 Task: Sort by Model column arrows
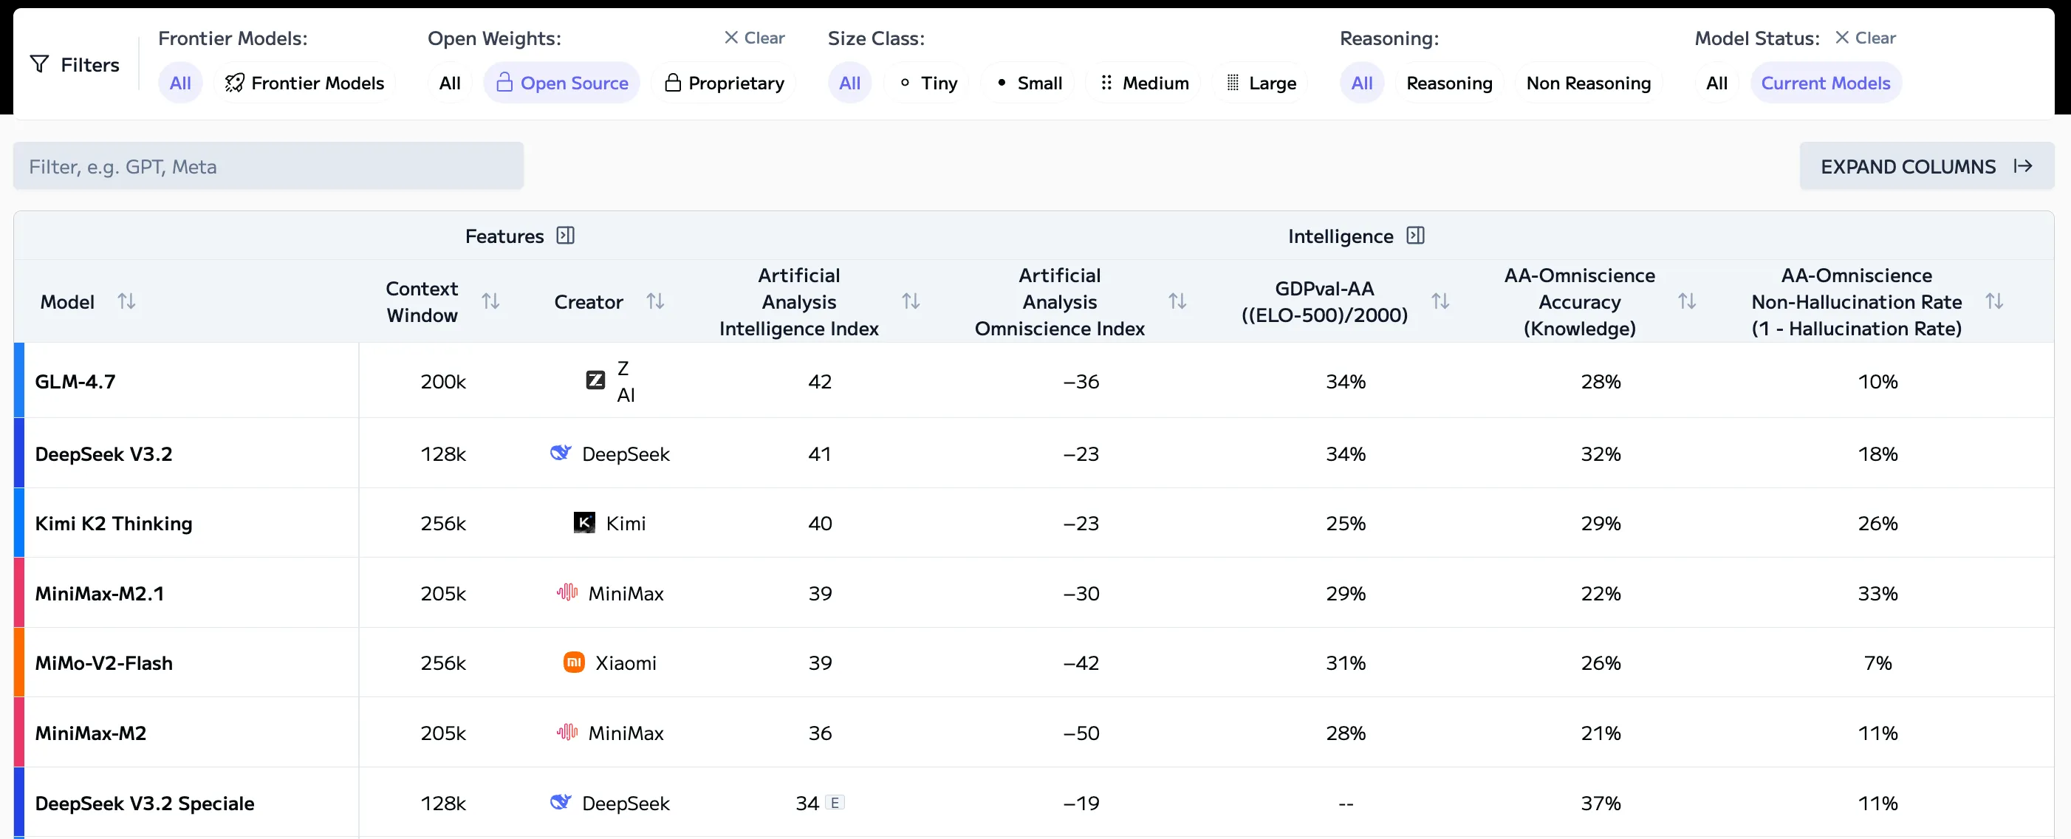point(126,301)
